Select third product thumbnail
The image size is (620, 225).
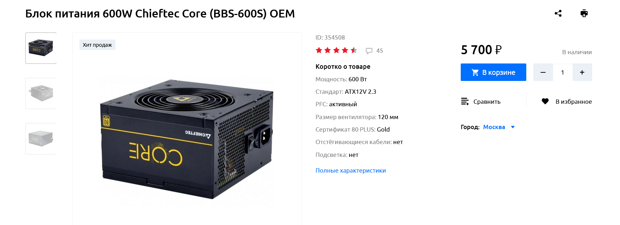[x=41, y=139]
